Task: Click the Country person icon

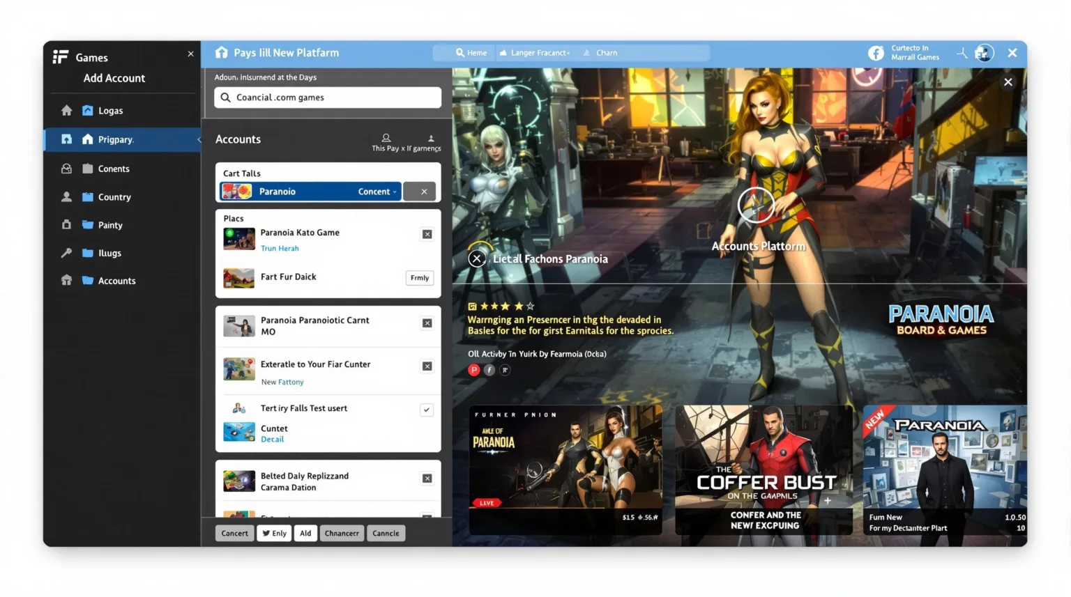Action: tap(66, 197)
